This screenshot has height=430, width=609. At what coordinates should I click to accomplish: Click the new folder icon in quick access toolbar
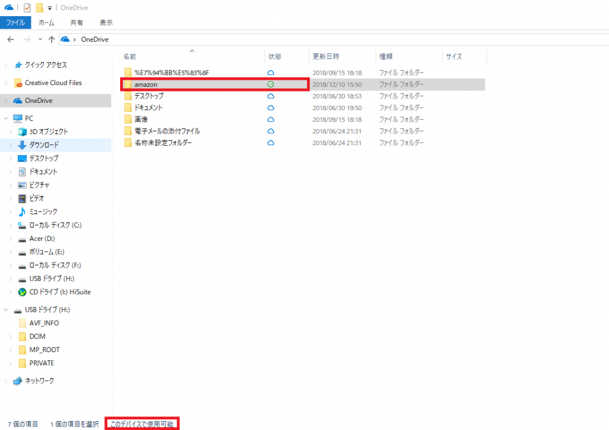[39, 7]
